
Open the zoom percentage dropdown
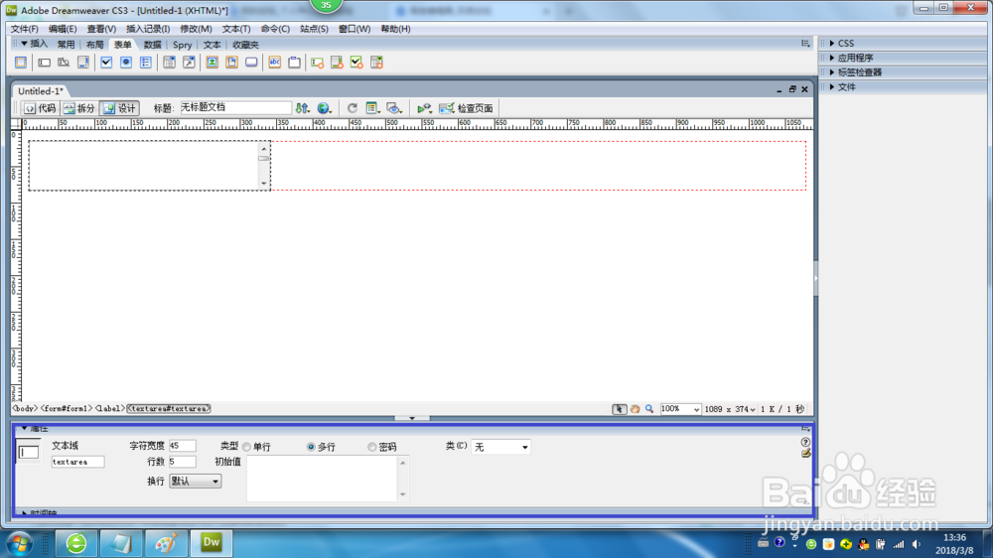tap(680, 409)
